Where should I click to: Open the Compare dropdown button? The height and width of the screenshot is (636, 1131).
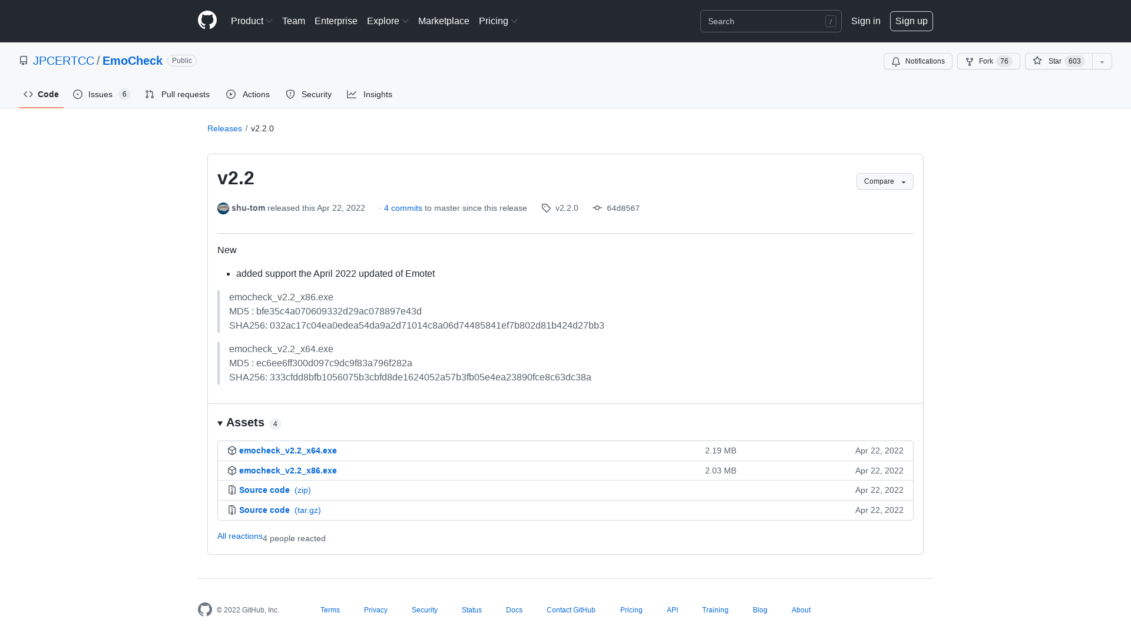885,181
